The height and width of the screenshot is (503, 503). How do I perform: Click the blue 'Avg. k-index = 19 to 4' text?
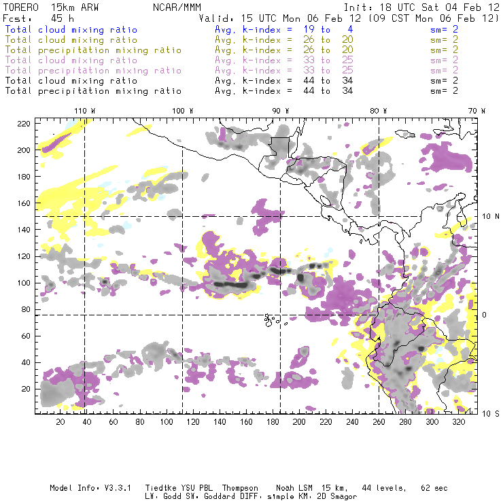(284, 29)
